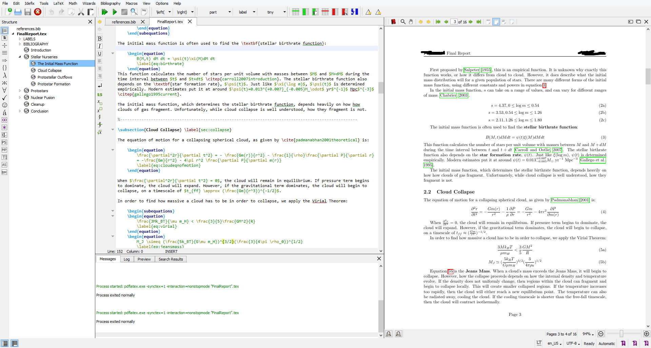Click the PDF page number field

(x=454, y=22)
